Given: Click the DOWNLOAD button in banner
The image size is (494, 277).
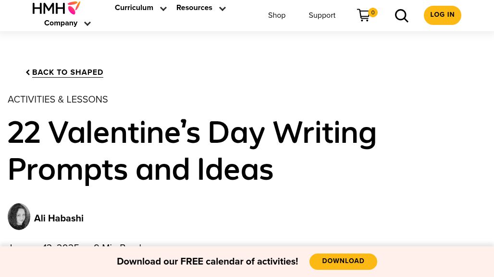Looking at the screenshot, I should 343,261.
